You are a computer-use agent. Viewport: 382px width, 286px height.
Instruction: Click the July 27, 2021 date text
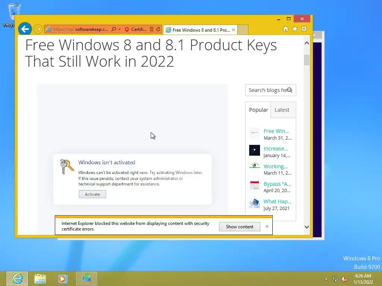[x=276, y=209]
